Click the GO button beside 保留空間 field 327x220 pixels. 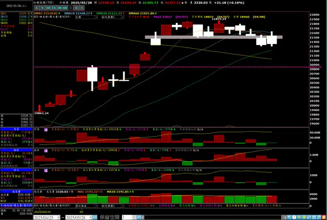coord(139,217)
